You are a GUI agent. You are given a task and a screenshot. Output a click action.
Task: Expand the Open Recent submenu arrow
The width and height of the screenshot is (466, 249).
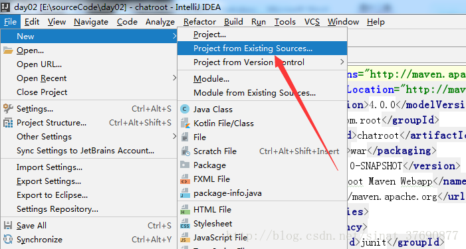(174, 78)
